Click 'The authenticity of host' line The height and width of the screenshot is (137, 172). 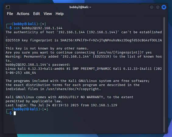pyautogui.click(x=84, y=34)
